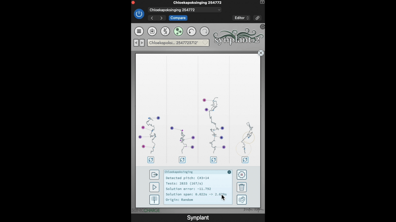
Task: Play the reference sample
Action: 154,187
